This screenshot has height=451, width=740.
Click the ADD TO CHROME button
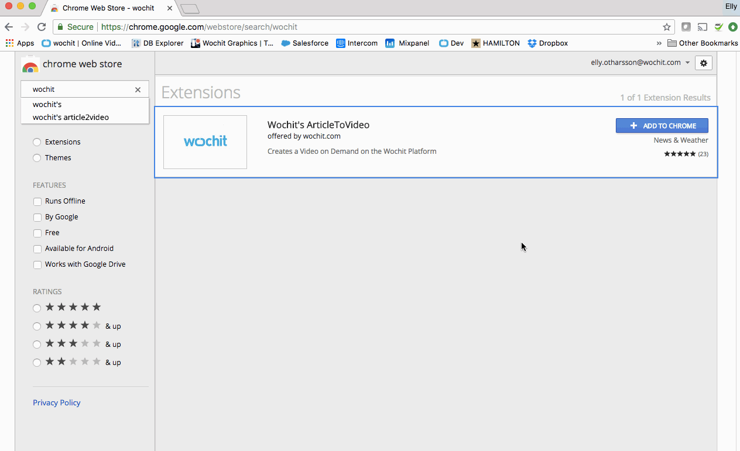[662, 126]
